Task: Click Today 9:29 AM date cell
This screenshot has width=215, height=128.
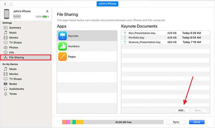Action: tap(192, 33)
